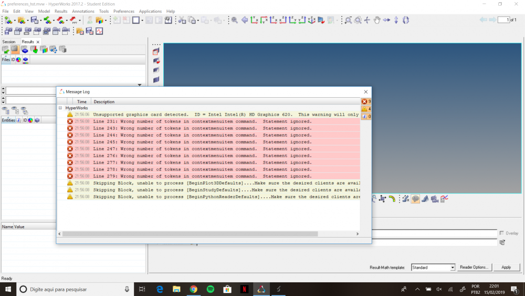
Task: Click the speech bubble notes icon below graphics area
Action: pyautogui.click(x=415, y=199)
